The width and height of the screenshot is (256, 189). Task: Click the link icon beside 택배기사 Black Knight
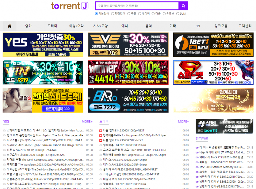pos(197,157)
